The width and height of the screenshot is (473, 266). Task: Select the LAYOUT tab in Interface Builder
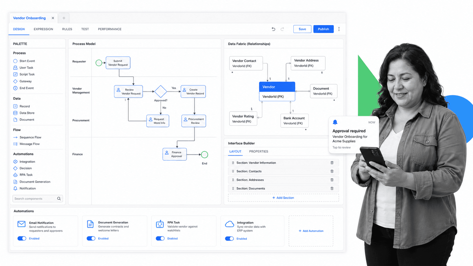coord(235,152)
